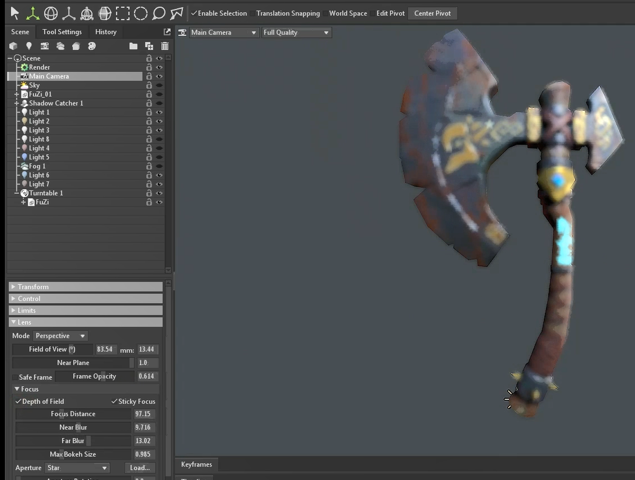Click the Center Pivot button
Screen dimensions: 635x480
pos(433,13)
